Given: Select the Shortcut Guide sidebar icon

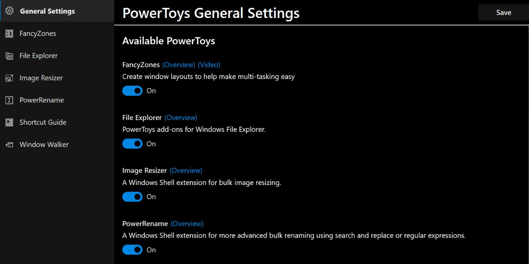Looking at the screenshot, I should click(9, 122).
